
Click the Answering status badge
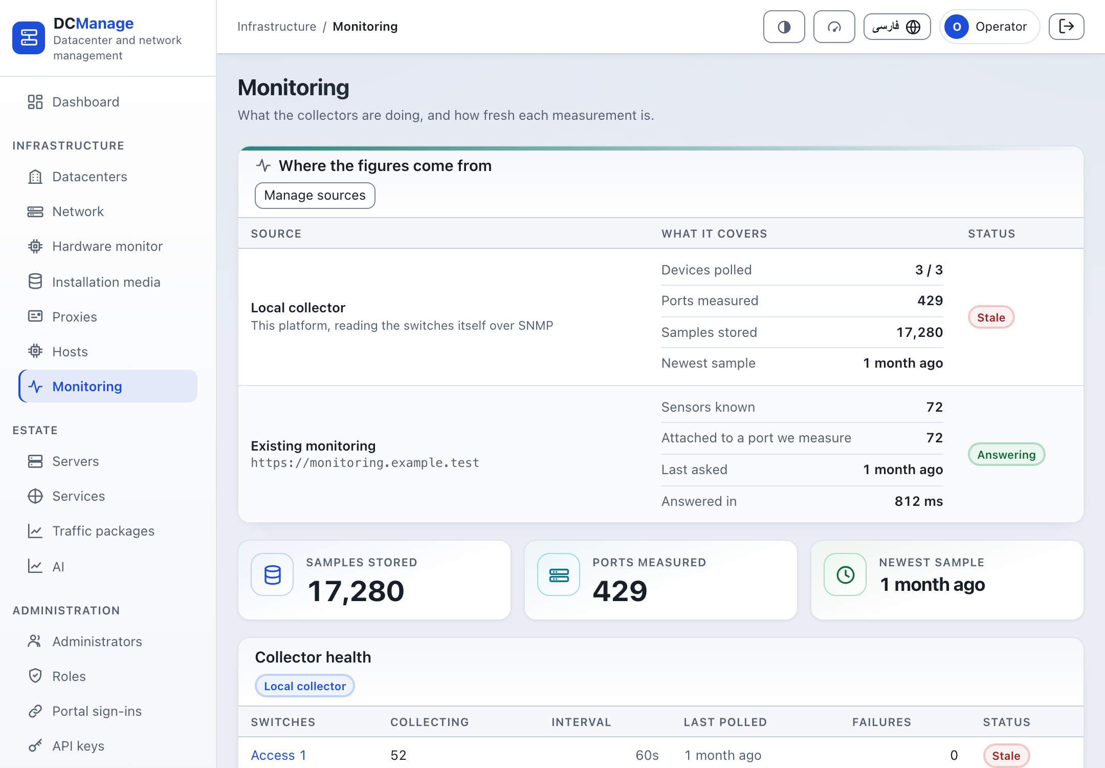tap(1006, 455)
